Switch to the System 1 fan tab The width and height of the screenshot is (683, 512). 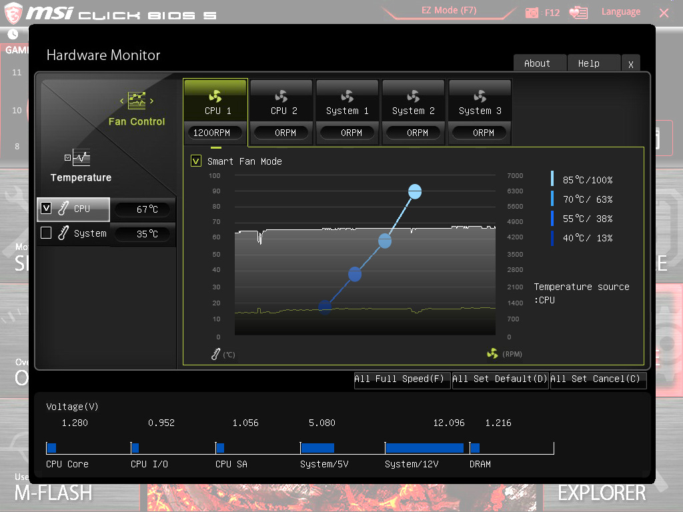(347, 112)
